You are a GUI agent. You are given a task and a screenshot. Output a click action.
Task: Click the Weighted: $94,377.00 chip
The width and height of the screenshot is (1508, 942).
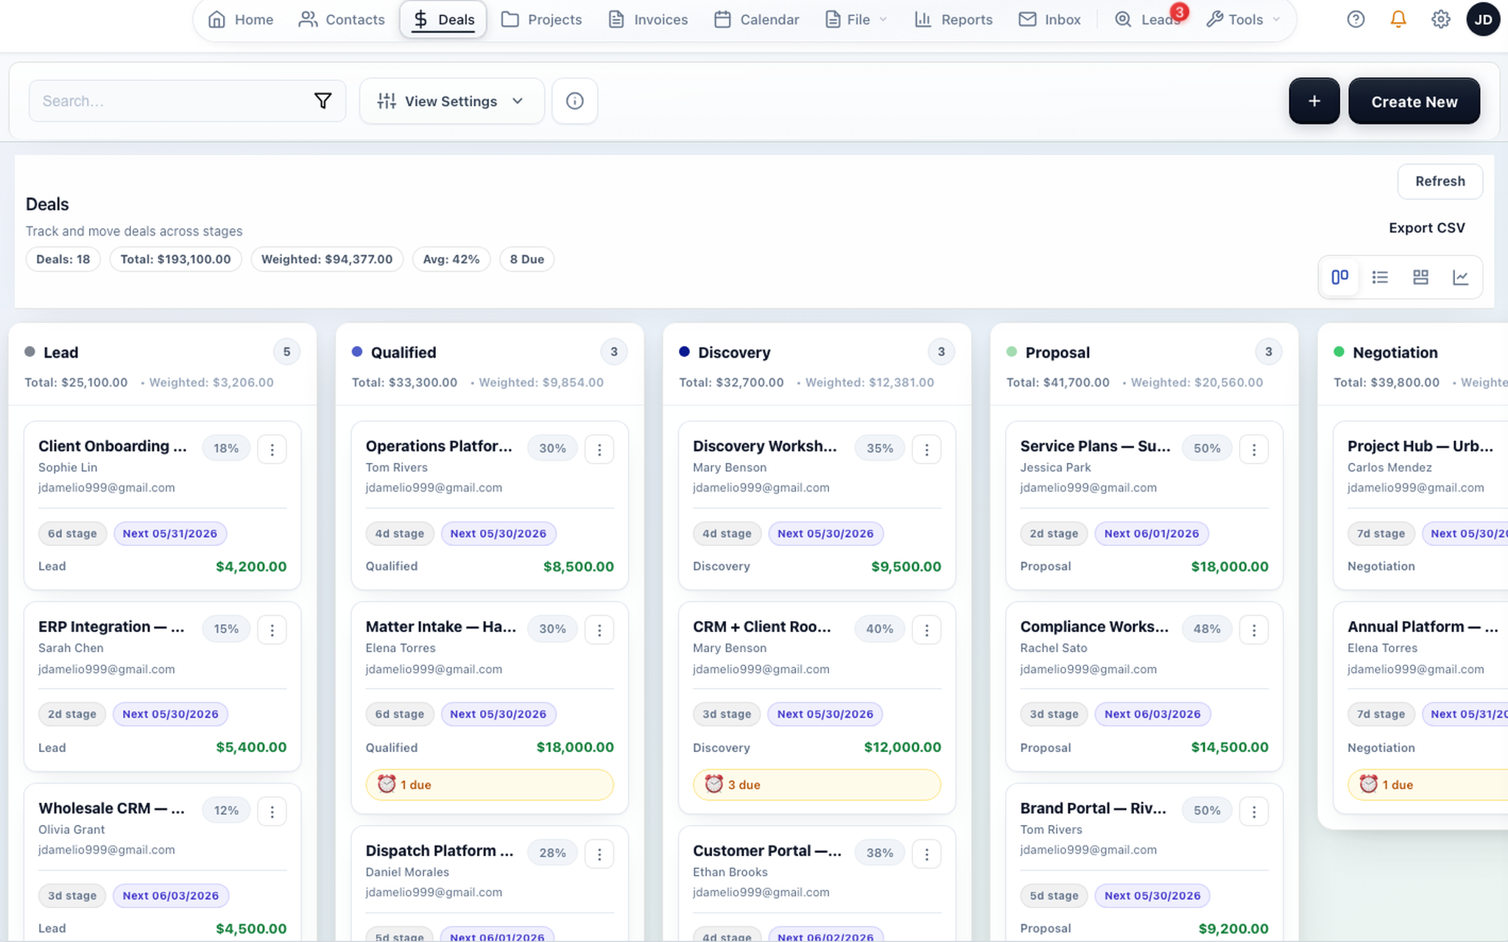327,259
